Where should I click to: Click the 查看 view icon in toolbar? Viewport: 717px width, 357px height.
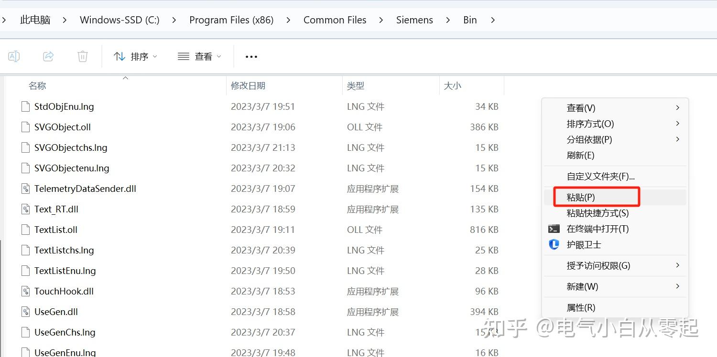click(183, 56)
